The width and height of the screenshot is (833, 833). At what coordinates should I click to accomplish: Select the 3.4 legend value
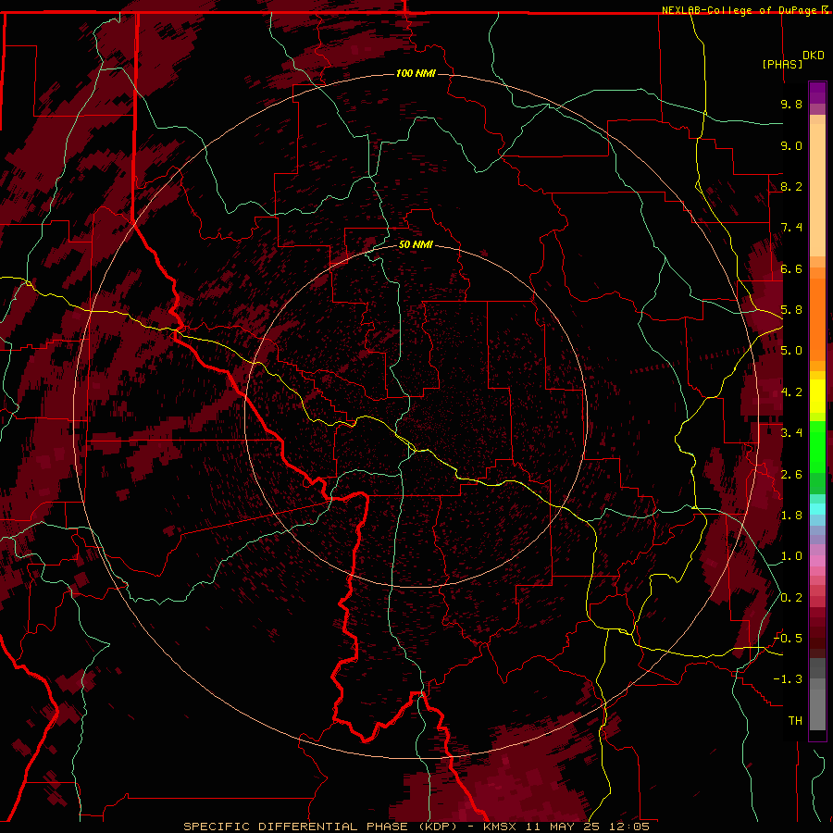pyautogui.click(x=791, y=433)
